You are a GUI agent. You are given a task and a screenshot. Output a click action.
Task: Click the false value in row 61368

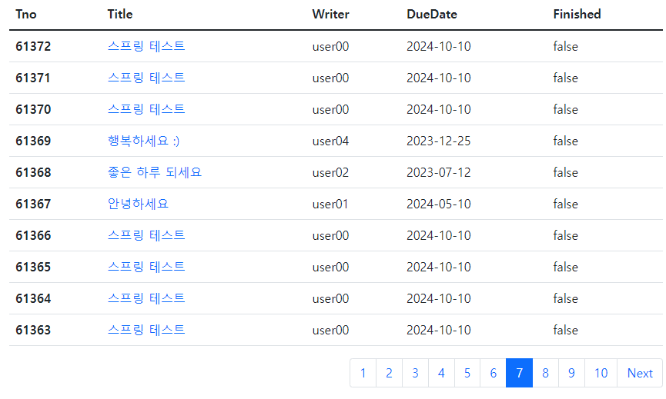[x=565, y=172]
